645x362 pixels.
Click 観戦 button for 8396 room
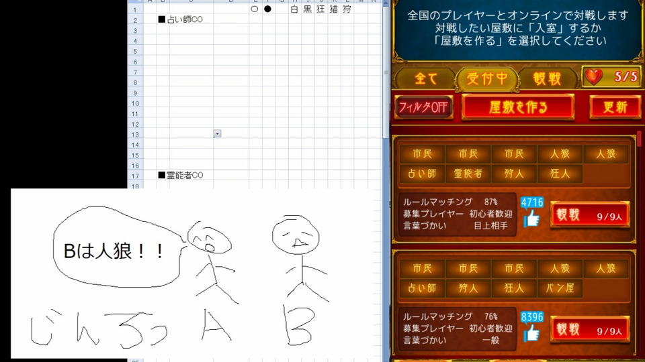(x=590, y=328)
